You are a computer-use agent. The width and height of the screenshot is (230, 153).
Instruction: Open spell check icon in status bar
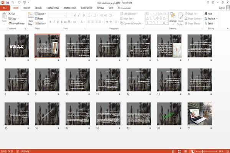click(x=17, y=151)
